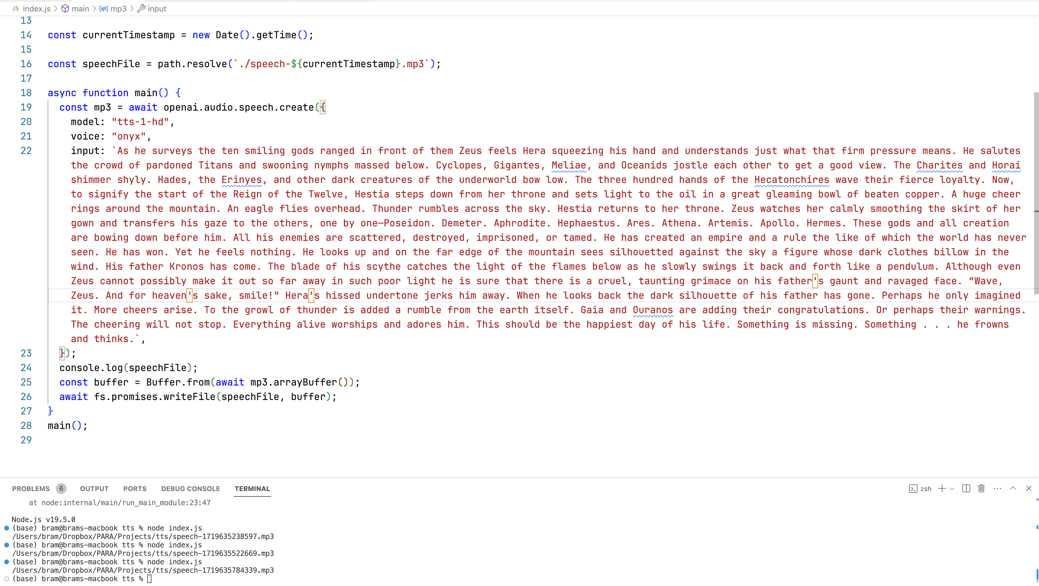Kill terminal with the trash icon

point(981,488)
